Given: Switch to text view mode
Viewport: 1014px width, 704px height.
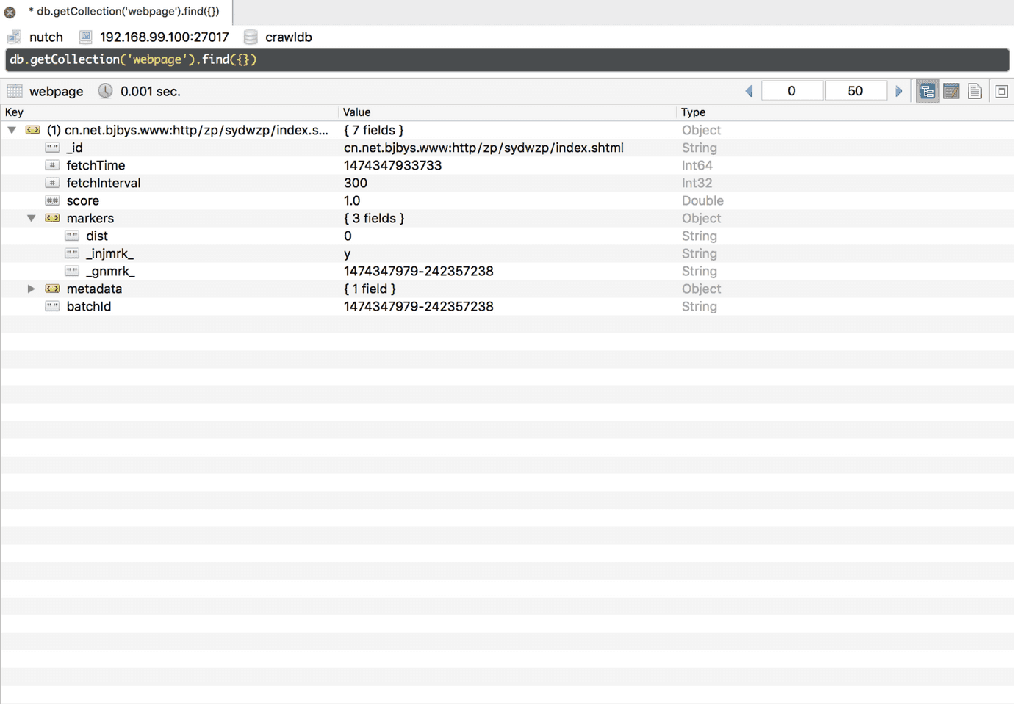Looking at the screenshot, I should 974,92.
